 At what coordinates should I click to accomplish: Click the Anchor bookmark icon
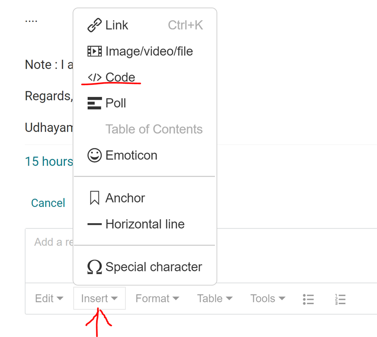pos(94,198)
